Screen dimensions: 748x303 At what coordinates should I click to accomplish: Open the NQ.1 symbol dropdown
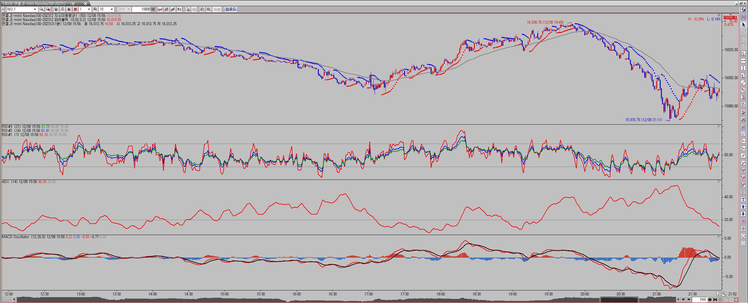tap(35, 9)
